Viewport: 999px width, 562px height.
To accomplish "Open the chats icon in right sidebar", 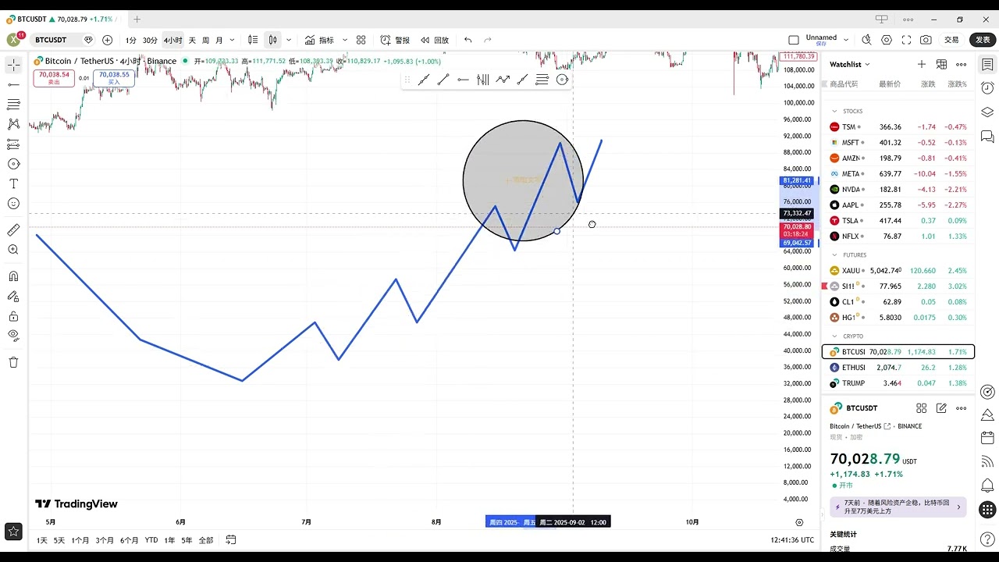I will pos(987,137).
